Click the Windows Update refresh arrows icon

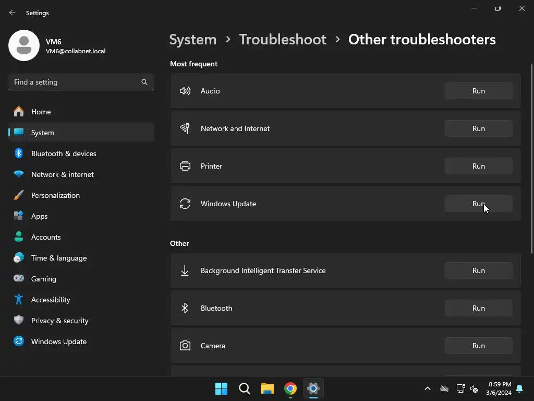tap(185, 204)
